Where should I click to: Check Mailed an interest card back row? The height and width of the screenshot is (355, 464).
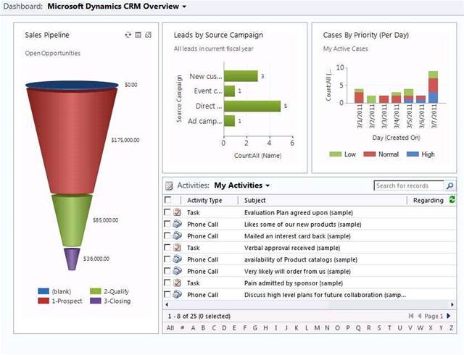(167, 235)
